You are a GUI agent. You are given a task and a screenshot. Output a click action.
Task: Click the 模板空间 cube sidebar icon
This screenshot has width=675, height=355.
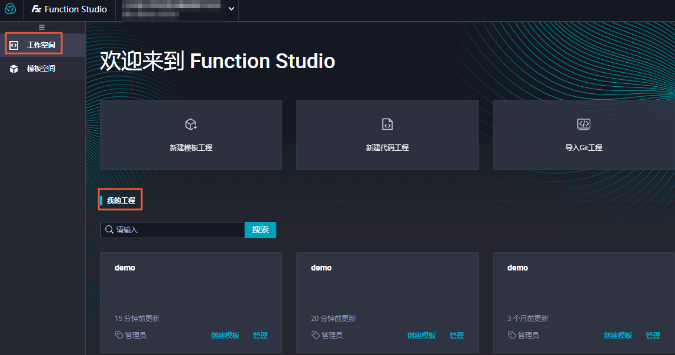pos(14,69)
